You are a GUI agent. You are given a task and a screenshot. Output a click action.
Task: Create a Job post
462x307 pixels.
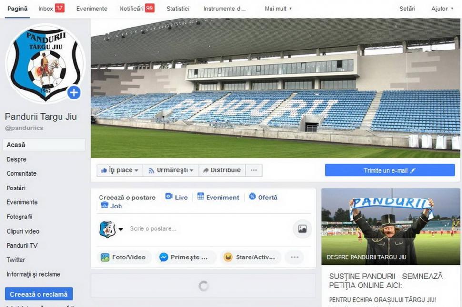[x=111, y=206]
